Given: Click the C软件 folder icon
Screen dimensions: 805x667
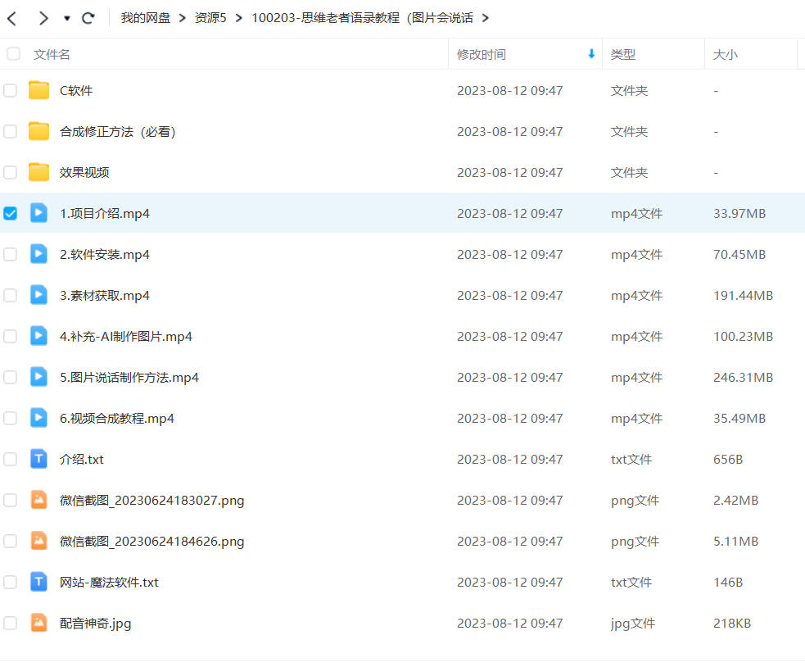Looking at the screenshot, I should (38, 90).
